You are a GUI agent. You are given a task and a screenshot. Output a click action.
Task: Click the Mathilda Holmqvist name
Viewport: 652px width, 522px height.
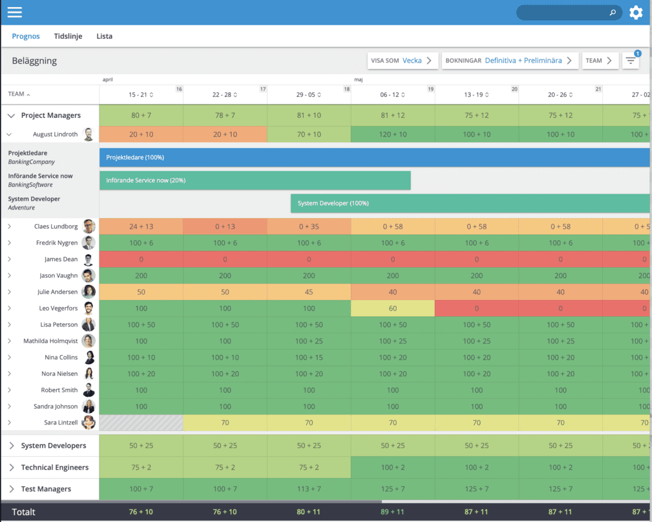pyautogui.click(x=50, y=341)
